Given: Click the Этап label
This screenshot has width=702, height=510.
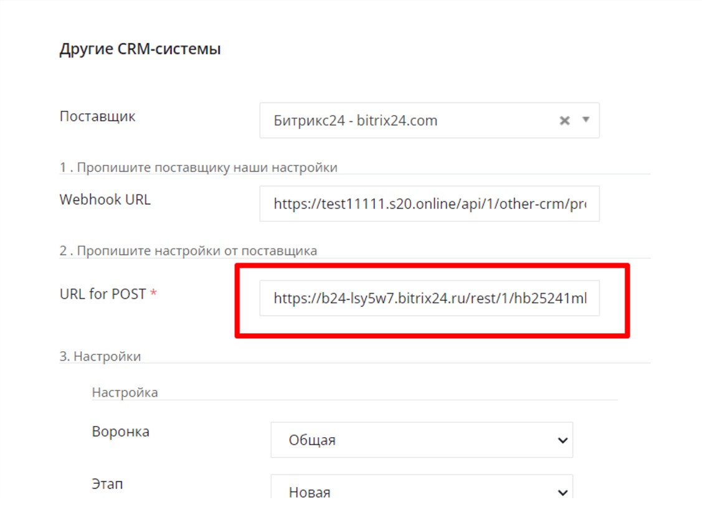Looking at the screenshot, I should click(x=107, y=484).
